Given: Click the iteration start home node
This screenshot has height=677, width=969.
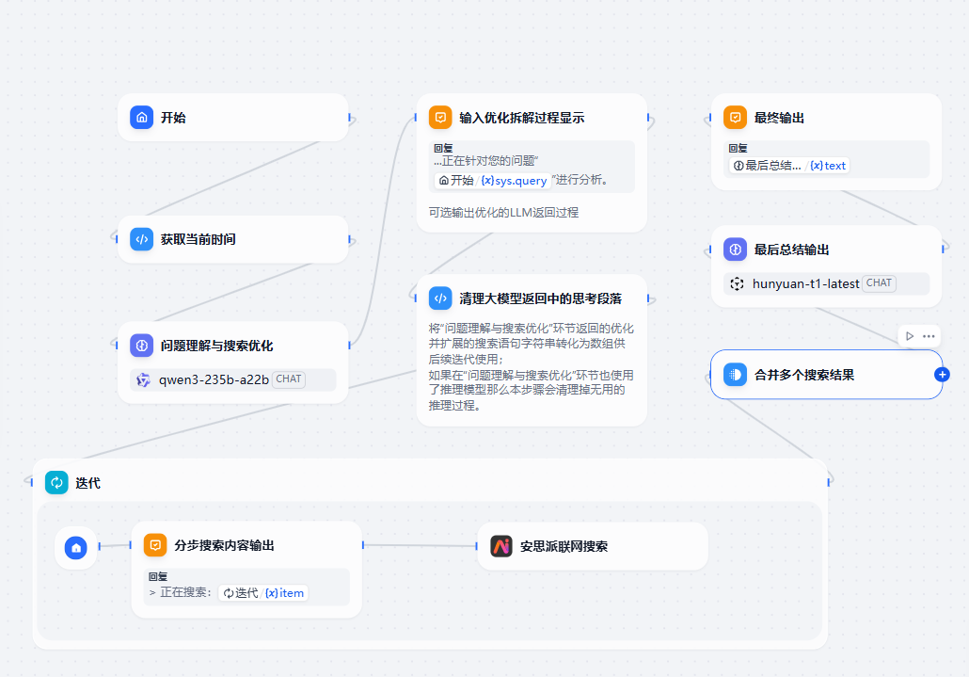Looking at the screenshot, I should click(76, 547).
